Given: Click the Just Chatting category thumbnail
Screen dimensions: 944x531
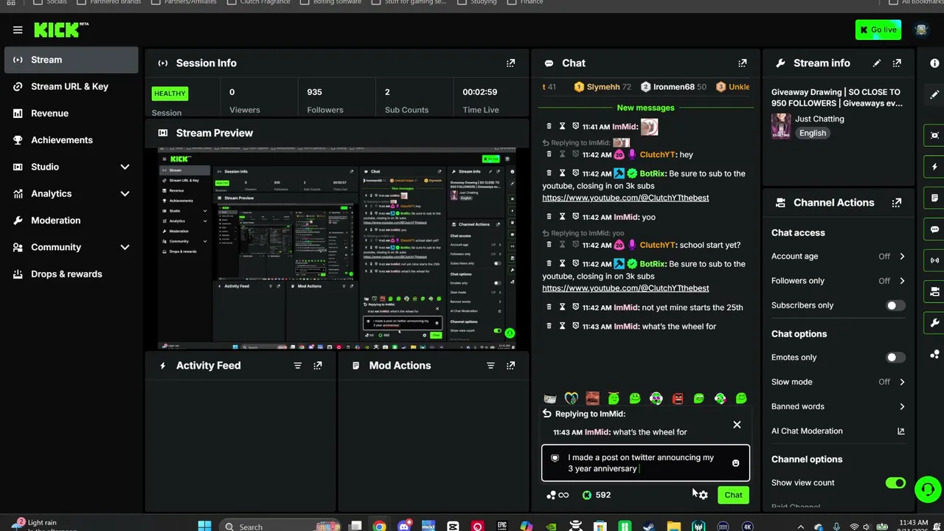Looking at the screenshot, I should [781, 126].
